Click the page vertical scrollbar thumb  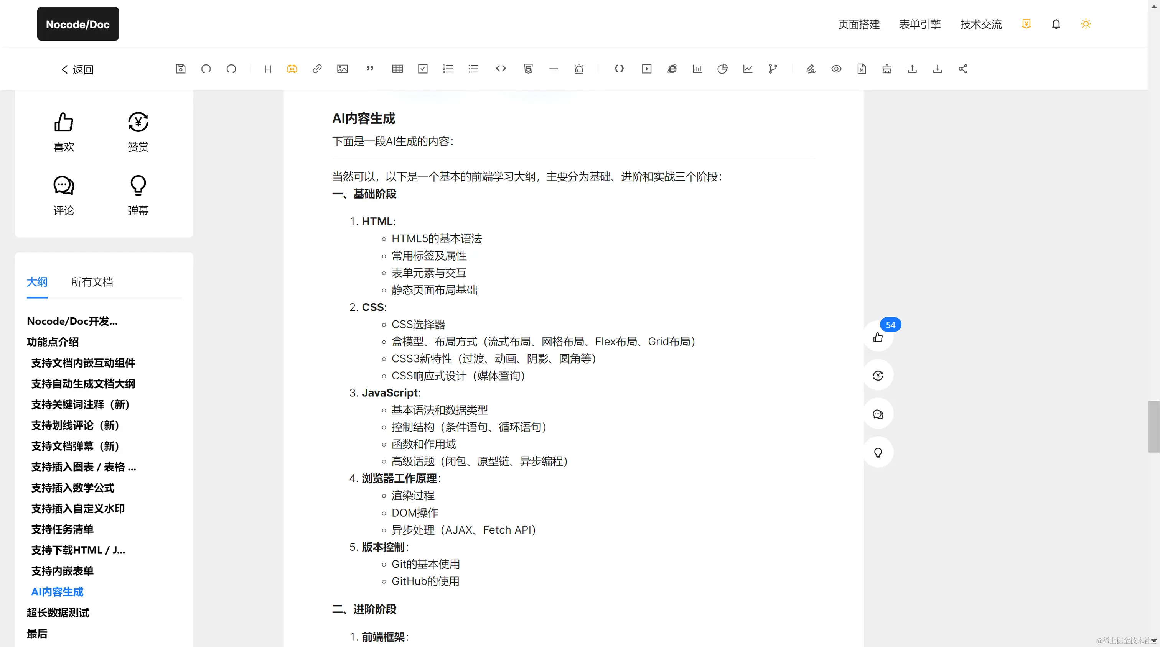(1154, 426)
